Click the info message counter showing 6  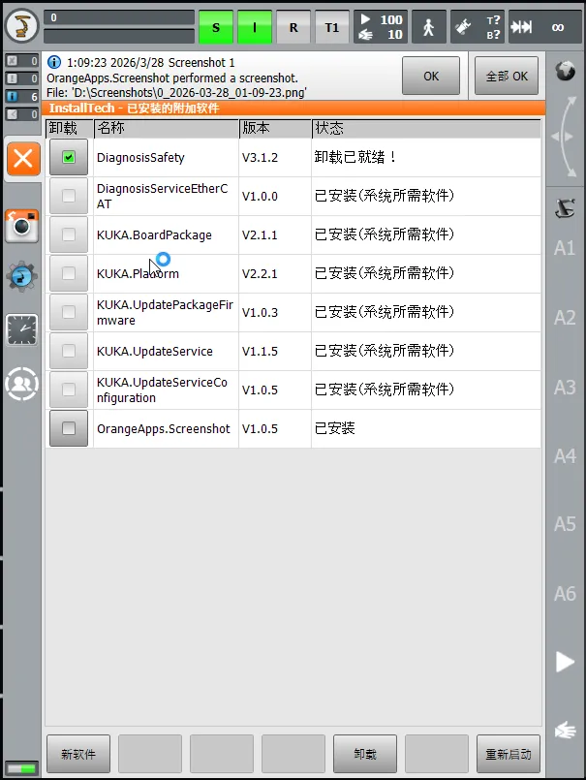tap(22, 97)
